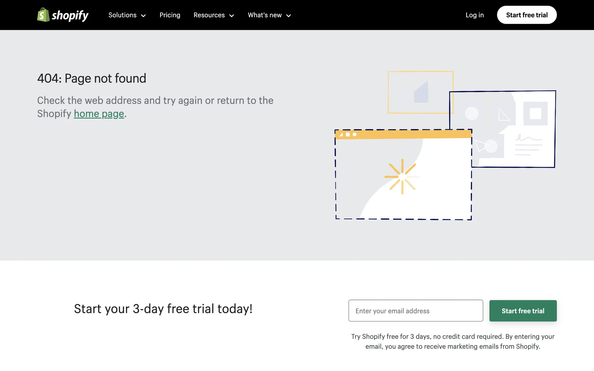Click the Start your 3-day free trial heading
The height and width of the screenshot is (371, 594).
pyautogui.click(x=163, y=309)
